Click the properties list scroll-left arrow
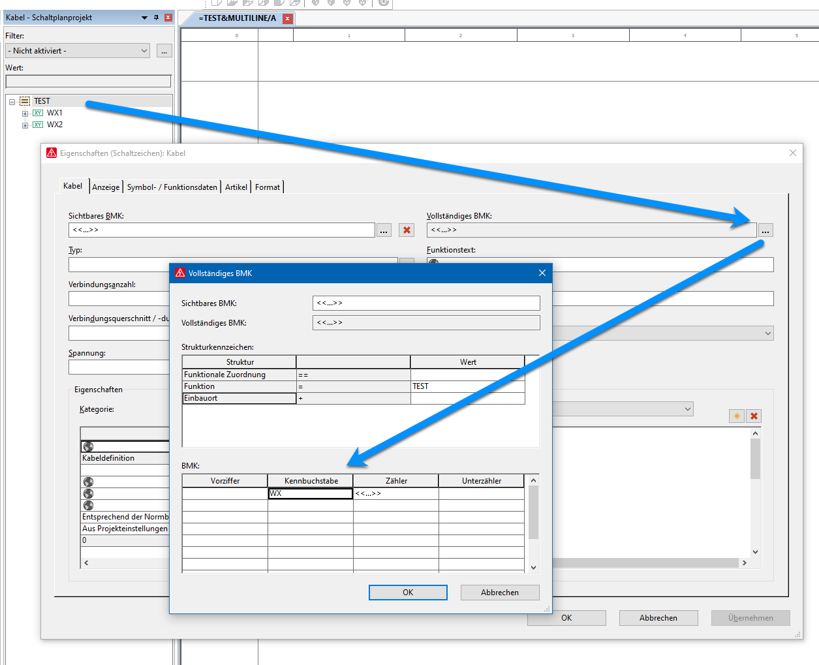The width and height of the screenshot is (819, 665). (86, 563)
